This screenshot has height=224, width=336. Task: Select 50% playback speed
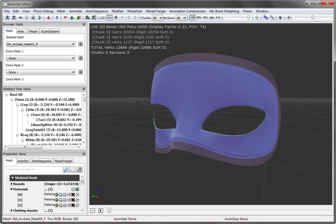(199, 17)
